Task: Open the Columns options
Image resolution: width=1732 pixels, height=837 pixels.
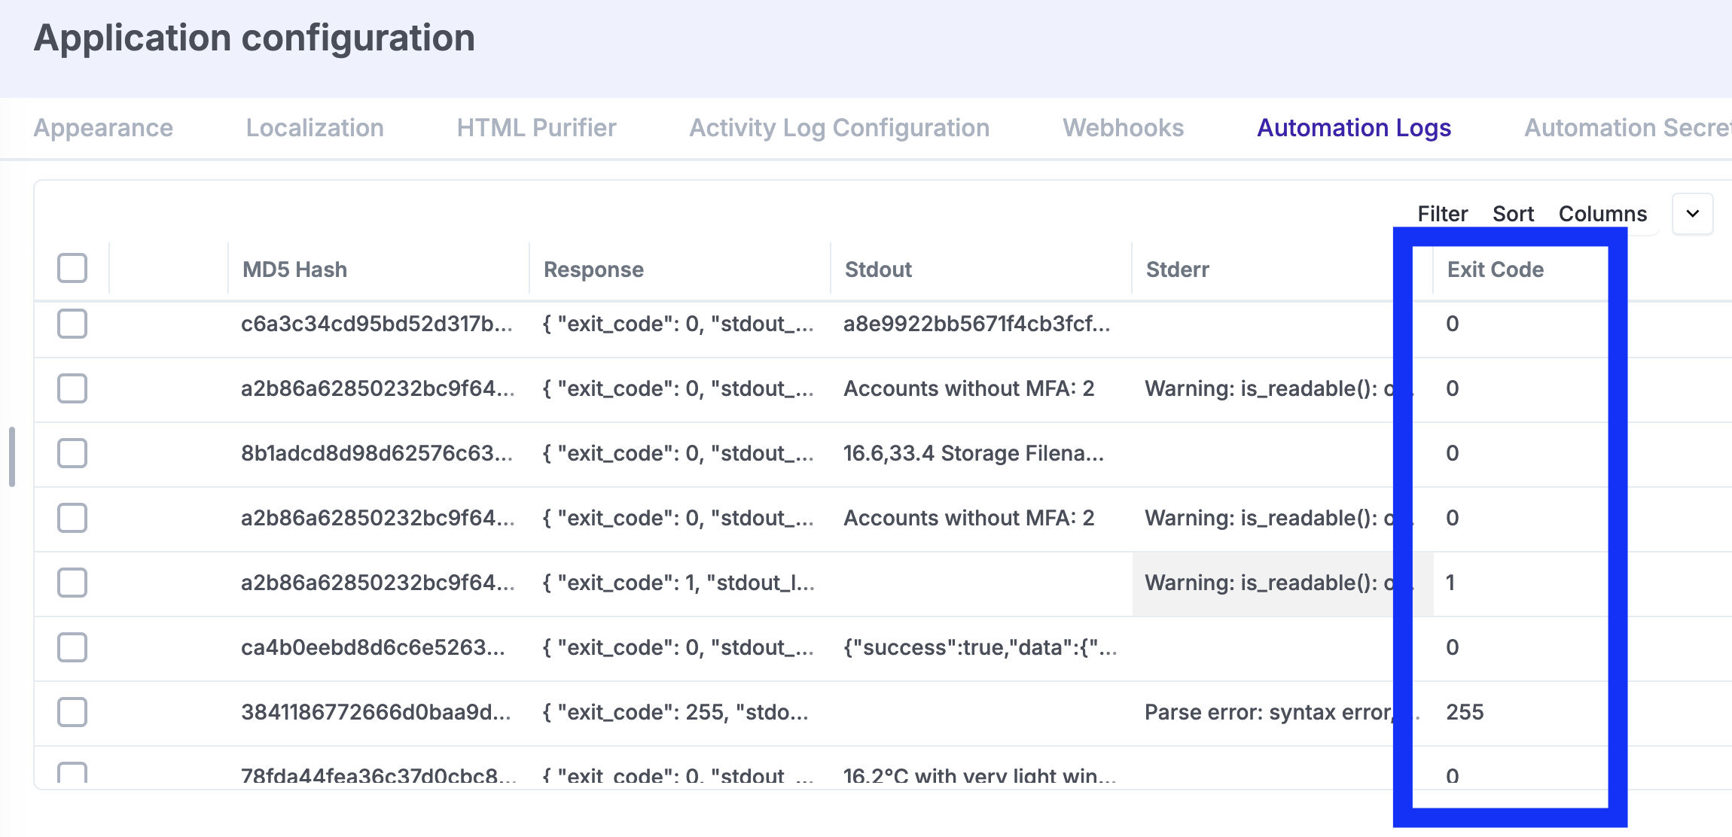Action: [x=1602, y=214]
